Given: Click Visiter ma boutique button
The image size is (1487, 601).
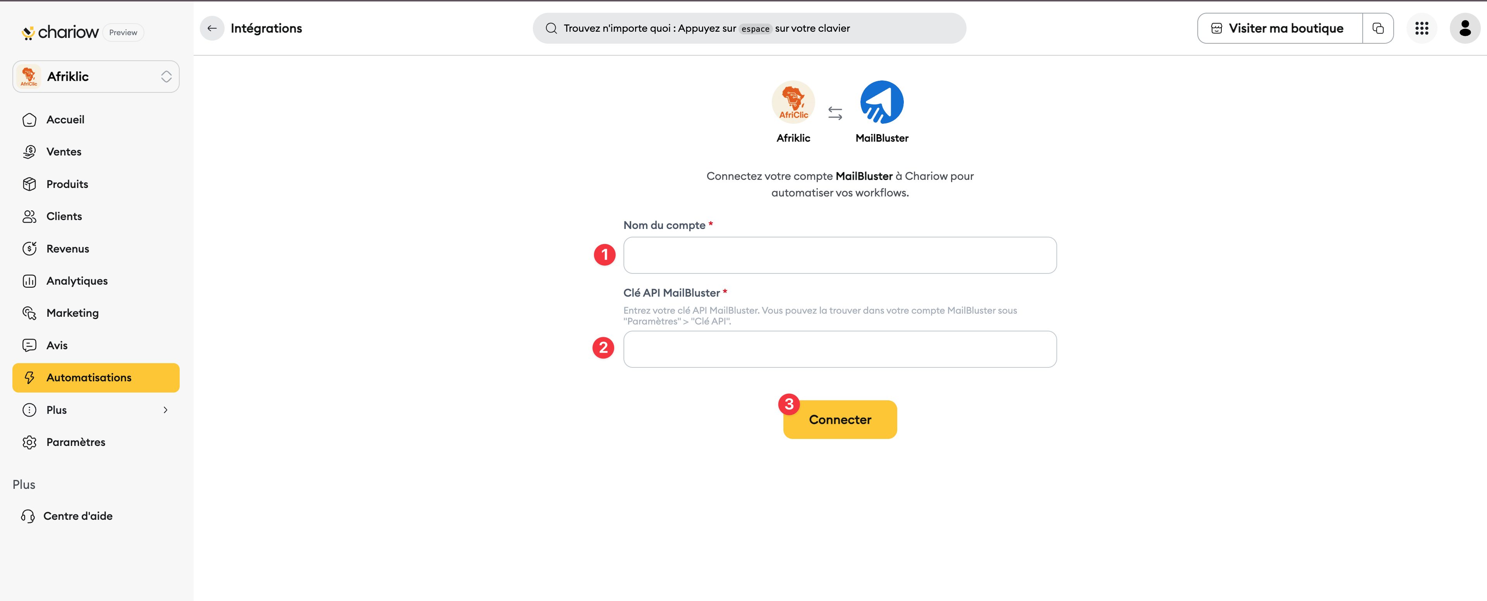Looking at the screenshot, I should [1280, 28].
